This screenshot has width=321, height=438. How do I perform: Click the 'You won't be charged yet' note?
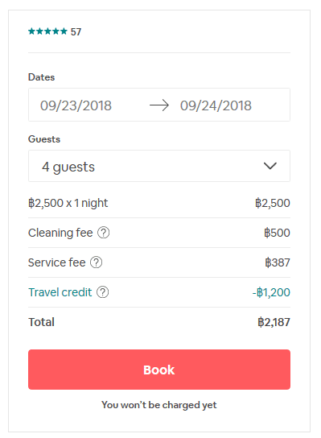[159, 405]
